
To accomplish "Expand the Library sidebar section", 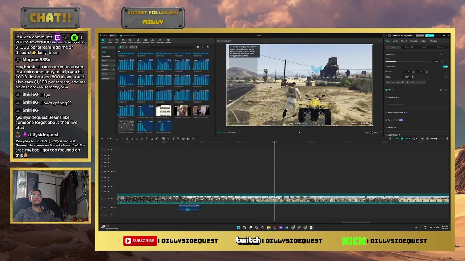I will click(x=108, y=74).
